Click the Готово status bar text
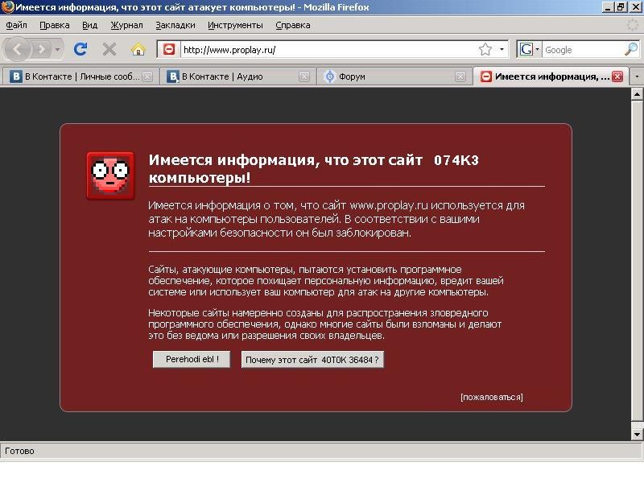This screenshot has height=483, width=644. [19, 451]
